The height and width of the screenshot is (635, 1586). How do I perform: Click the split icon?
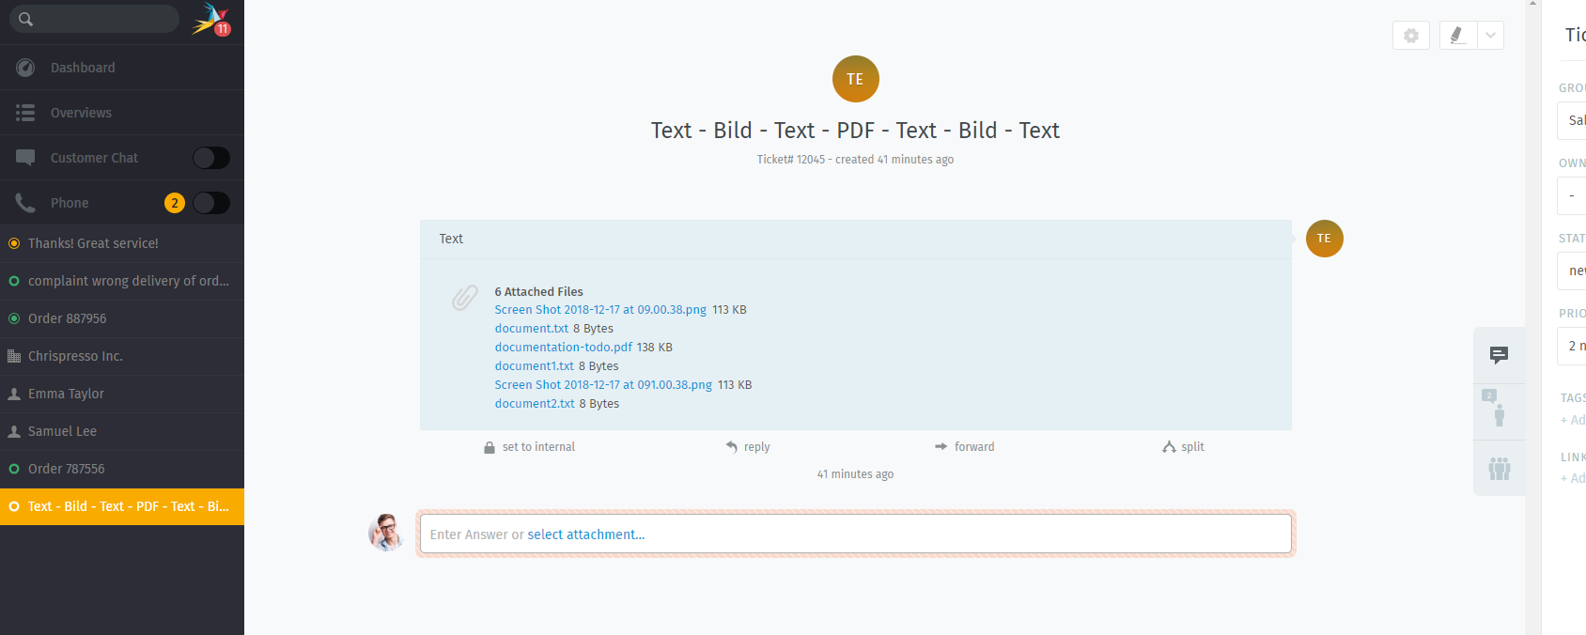coord(1169,447)
